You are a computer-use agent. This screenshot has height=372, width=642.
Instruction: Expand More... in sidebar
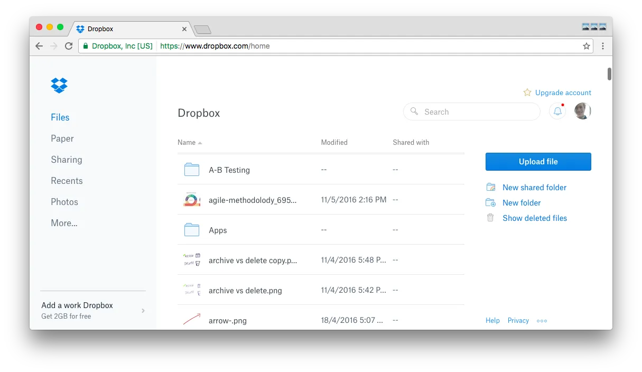coord(64,223)
